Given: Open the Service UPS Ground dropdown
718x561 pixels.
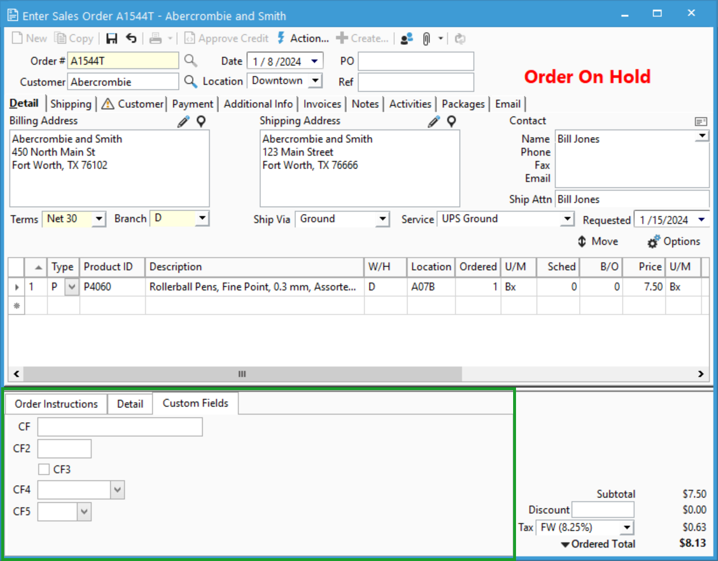Looking at the screenshot, I should pyautogui.click(x=567, y=219).
